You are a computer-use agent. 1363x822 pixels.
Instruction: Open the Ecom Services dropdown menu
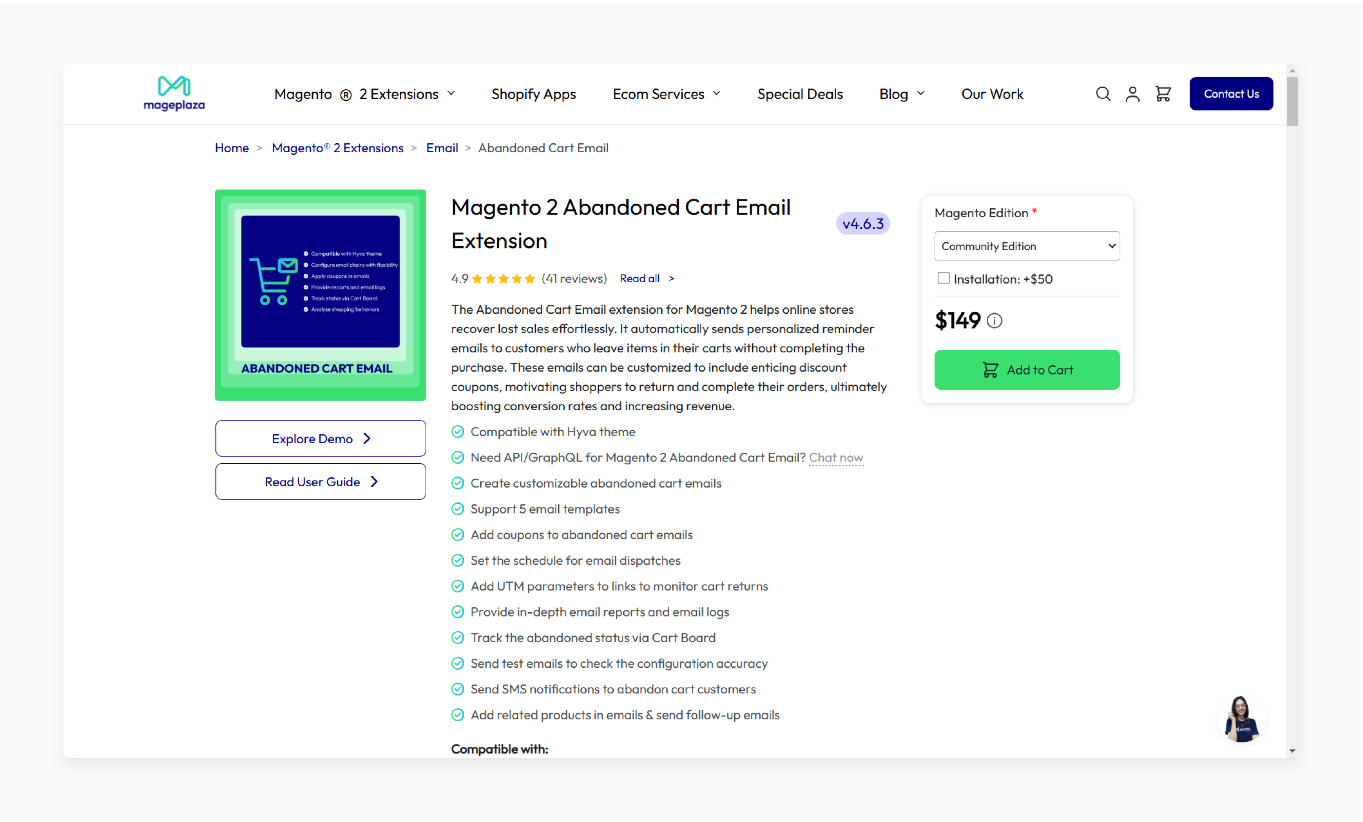(668, 93)
